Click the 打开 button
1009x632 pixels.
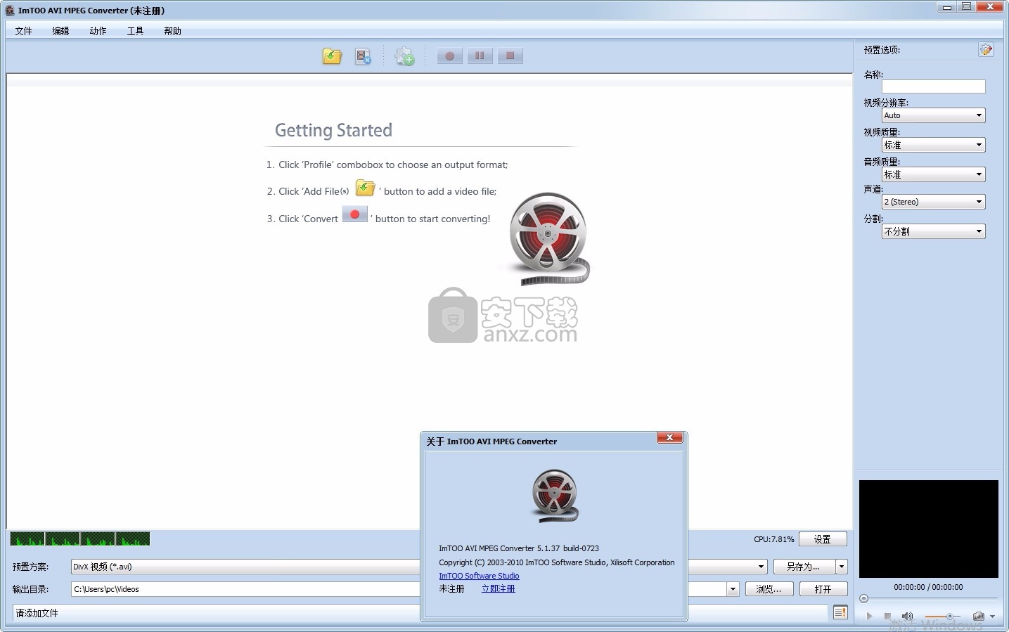(823, 589)
